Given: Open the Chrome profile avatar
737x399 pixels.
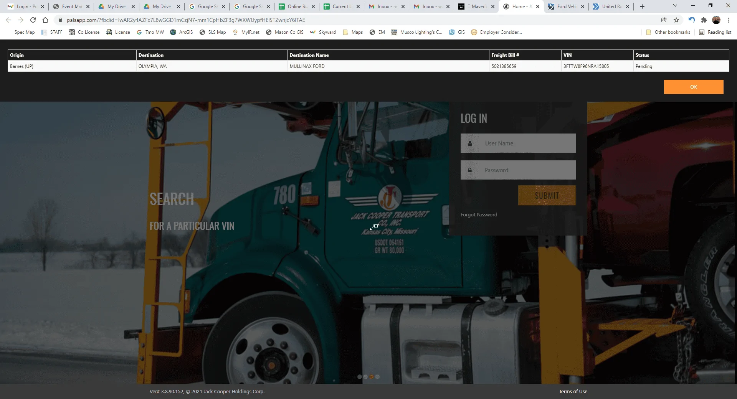Looking at the screenshot, I should coord(716,20).
